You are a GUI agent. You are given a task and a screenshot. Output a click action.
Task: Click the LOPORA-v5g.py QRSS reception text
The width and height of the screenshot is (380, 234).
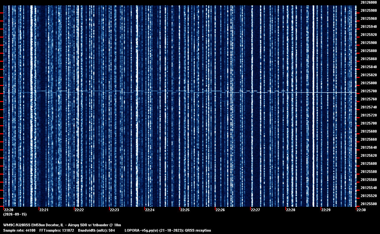coord(168,230)
